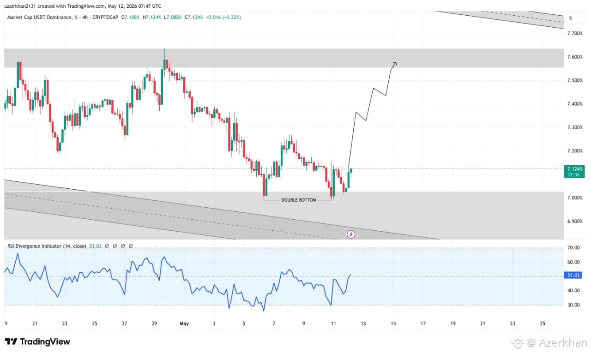
Task: Click the close value C7.124% in legend
Action: point(194,17)
